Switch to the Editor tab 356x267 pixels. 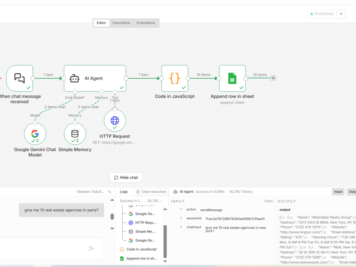(101, 23)
